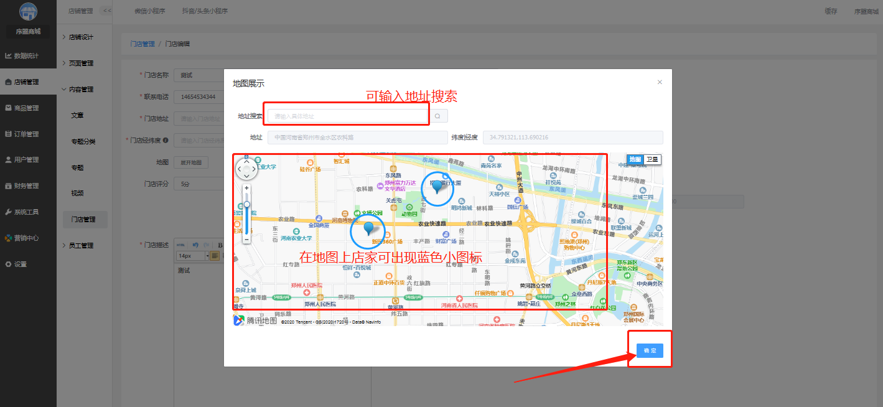
Task: Collapse the submenu panel with << button
Action: coord(106,11)
